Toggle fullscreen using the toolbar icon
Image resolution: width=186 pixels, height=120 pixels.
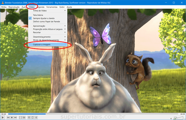21,117
